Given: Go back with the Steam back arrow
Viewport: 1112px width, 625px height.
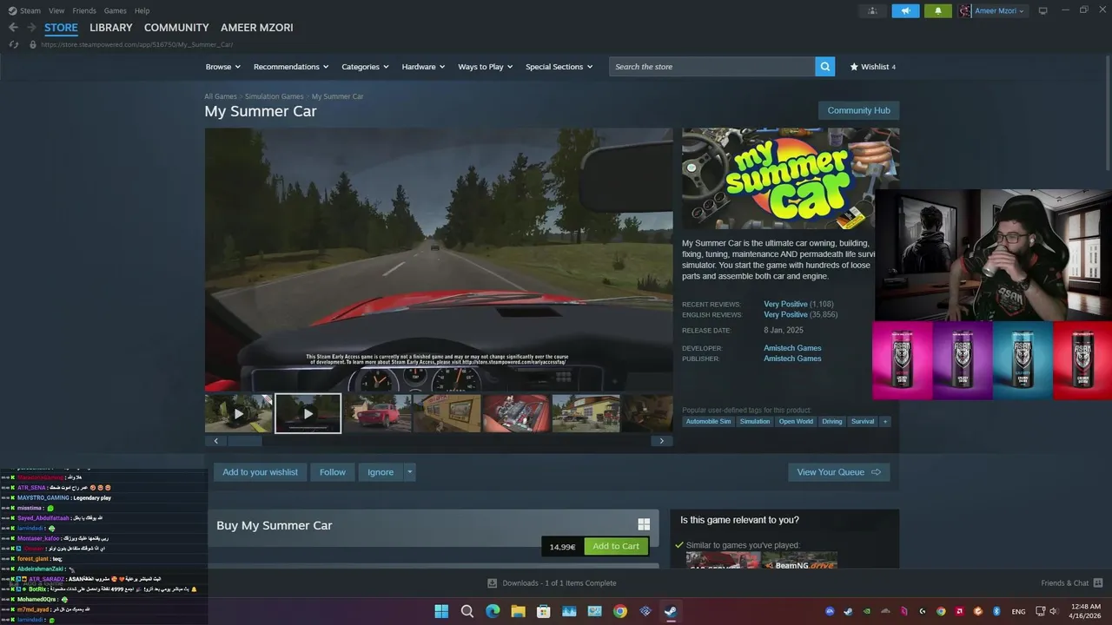Looking at the screenshot, I should (13, 28).
